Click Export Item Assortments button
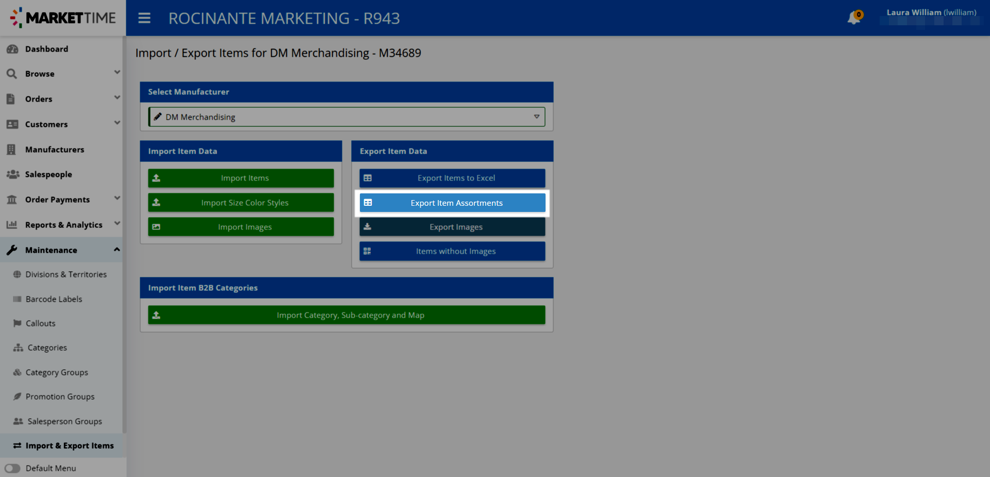 tap(452, 203)
